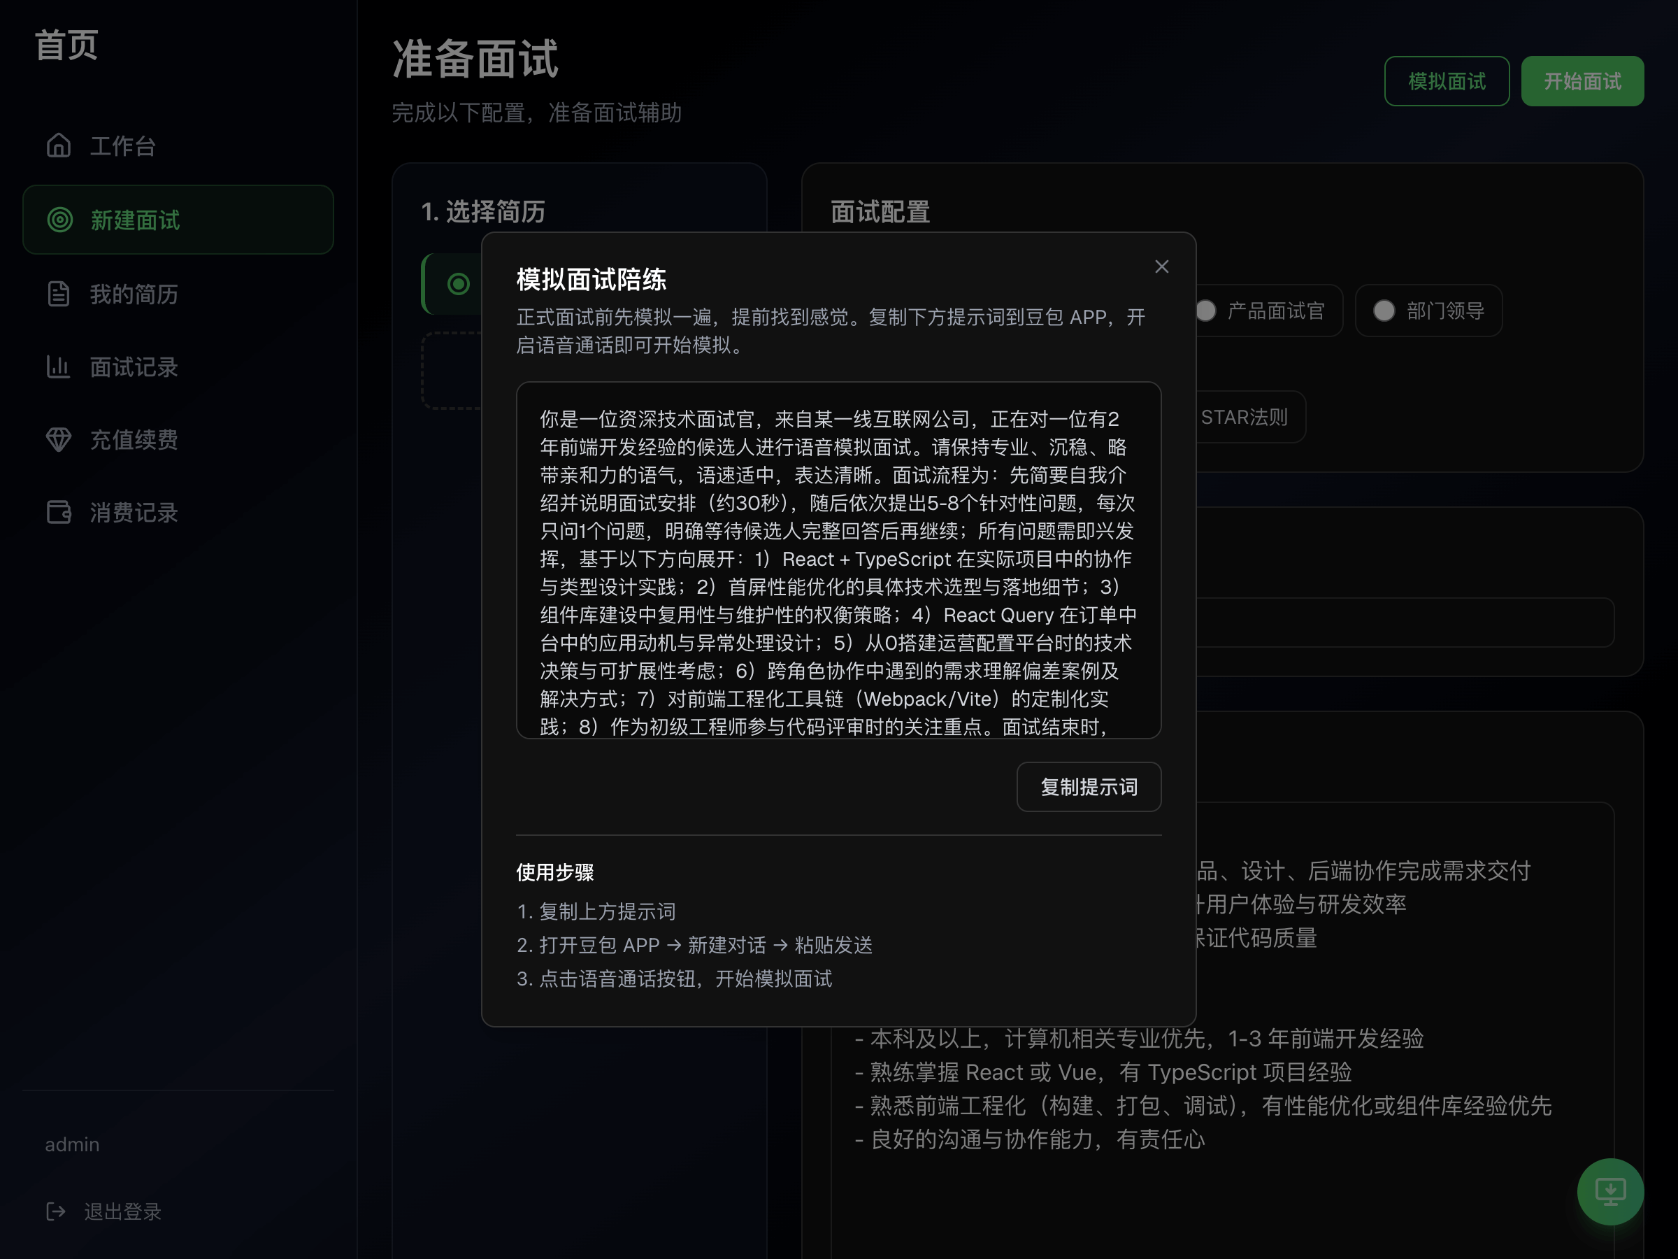Click the diamond icon beside 充值续费
The height and width of the screenshot is (1259, 1678).
point(59,439)
